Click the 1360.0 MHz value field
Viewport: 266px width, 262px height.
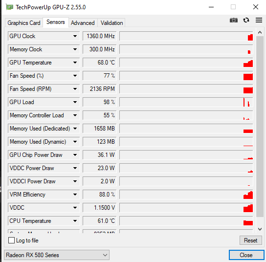click(x=100, y=36)
